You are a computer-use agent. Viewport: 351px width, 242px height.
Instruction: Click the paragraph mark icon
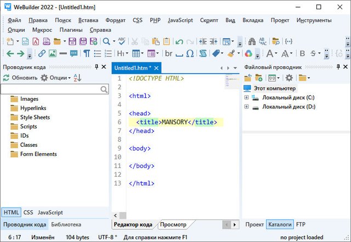tap(86, 54)
